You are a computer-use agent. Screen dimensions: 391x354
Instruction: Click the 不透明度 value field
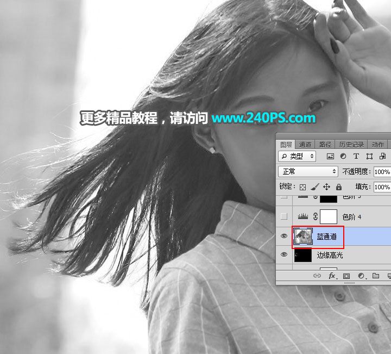click(x=382, y=172)
